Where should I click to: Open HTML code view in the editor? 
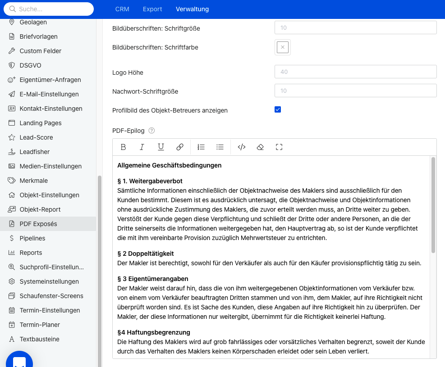(x=242, y=147)
